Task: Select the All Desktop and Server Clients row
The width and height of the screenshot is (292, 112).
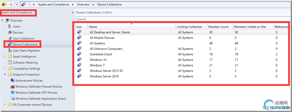Action: click(182, 32)
